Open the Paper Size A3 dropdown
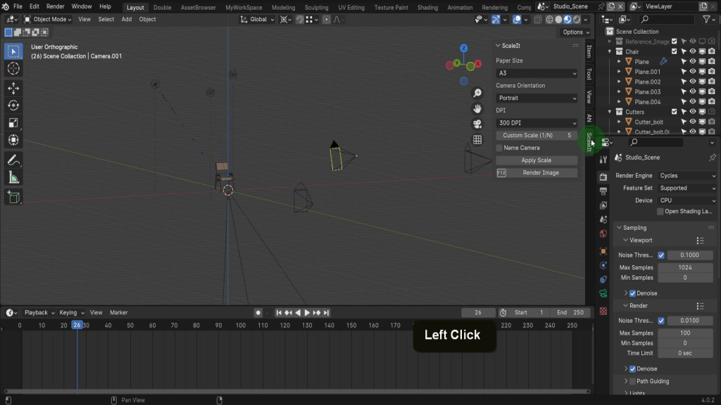This screenshot has height=405, width=721. [x=537, y=72]
